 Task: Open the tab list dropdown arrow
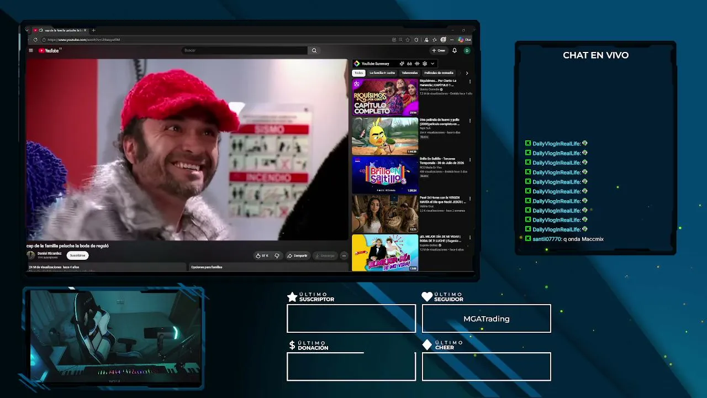click(27, 30)
